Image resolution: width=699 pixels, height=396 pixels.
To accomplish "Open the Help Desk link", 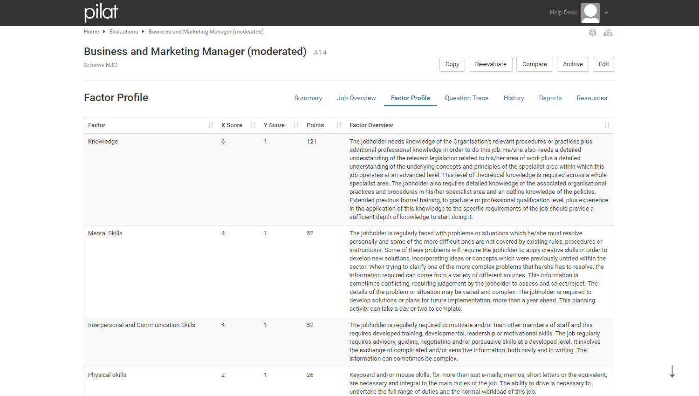I will [x=563, y=13].
